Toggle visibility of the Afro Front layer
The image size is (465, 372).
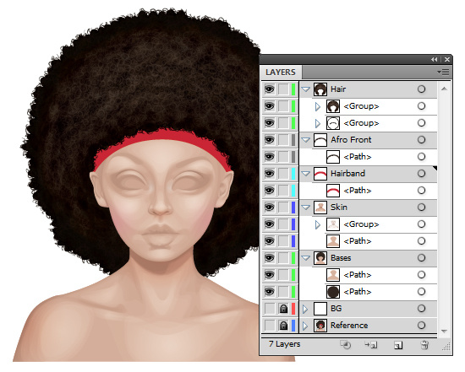pos(269,140)
